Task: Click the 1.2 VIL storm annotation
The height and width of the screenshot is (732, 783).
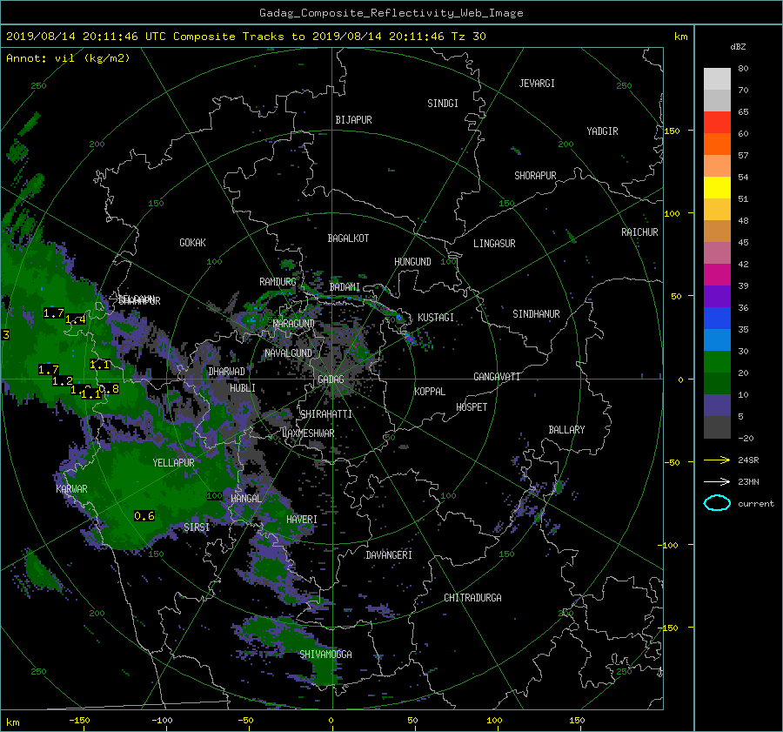Action: [63, 380]
